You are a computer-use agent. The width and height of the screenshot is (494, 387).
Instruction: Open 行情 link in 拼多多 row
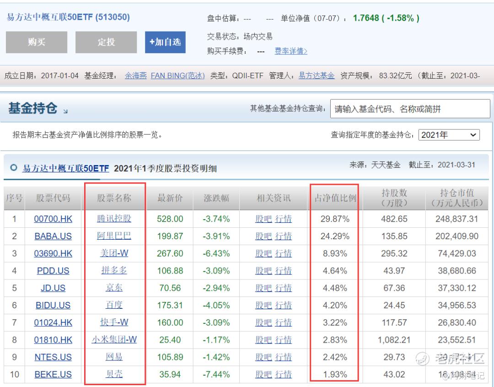pyautogui.click(x=283, y=271)
